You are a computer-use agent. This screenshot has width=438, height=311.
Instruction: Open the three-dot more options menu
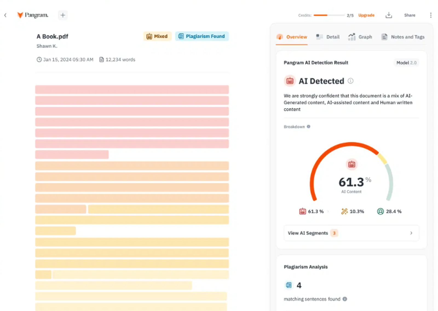431,15
